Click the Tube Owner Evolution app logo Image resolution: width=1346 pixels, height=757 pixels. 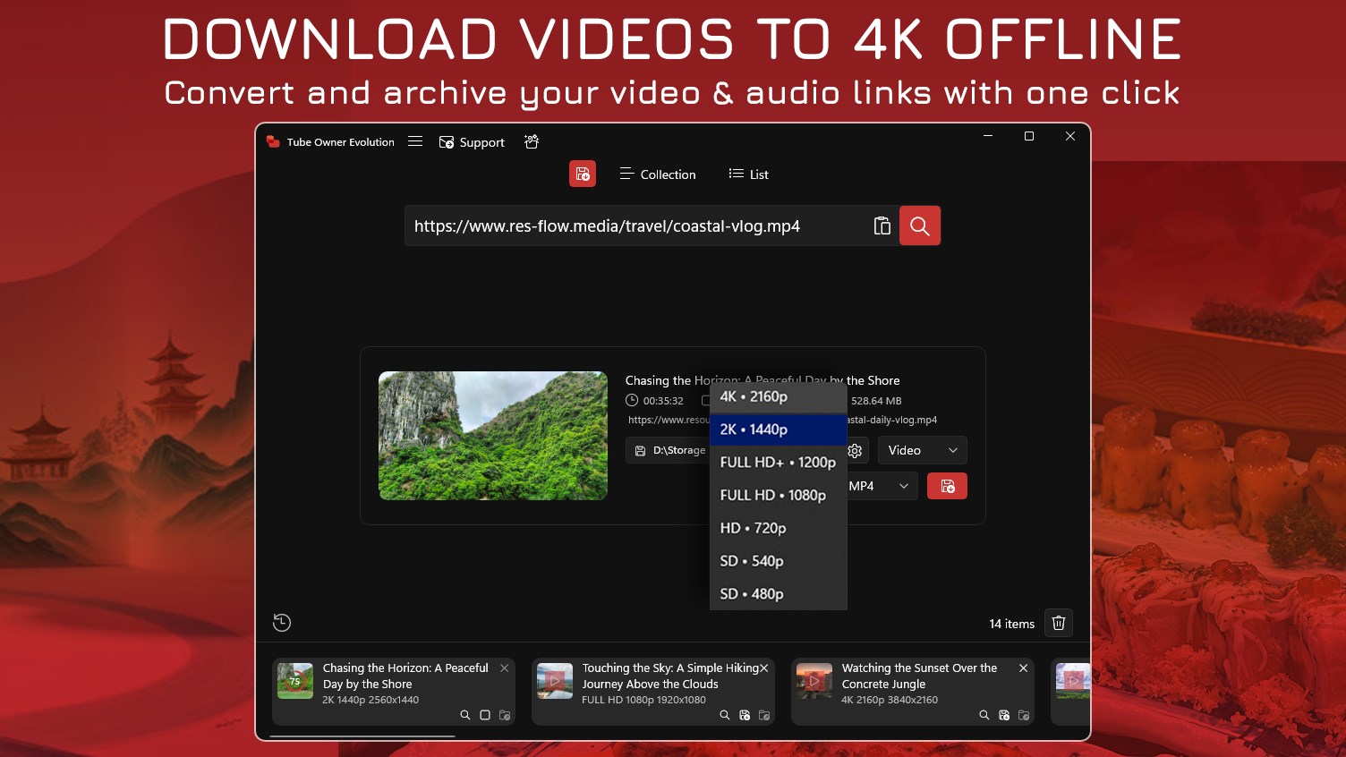pyautogui.click(x=273, y=141)
